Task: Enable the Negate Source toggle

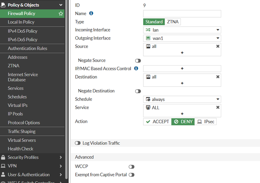Action: [138, 61]
